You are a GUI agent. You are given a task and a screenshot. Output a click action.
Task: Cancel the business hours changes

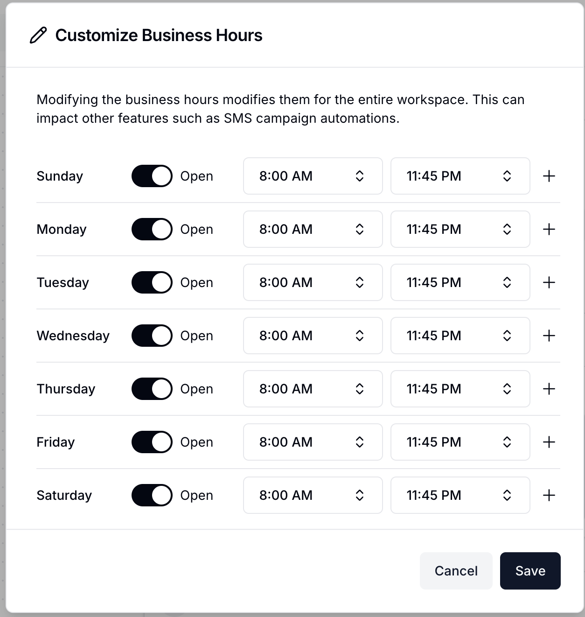click(456, 571)
